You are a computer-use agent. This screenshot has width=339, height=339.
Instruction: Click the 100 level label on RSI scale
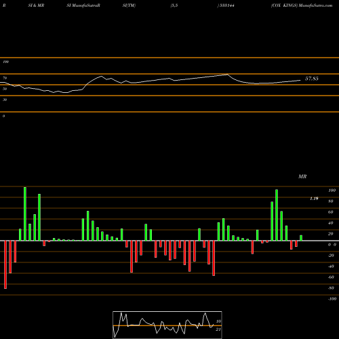point(5,62)
